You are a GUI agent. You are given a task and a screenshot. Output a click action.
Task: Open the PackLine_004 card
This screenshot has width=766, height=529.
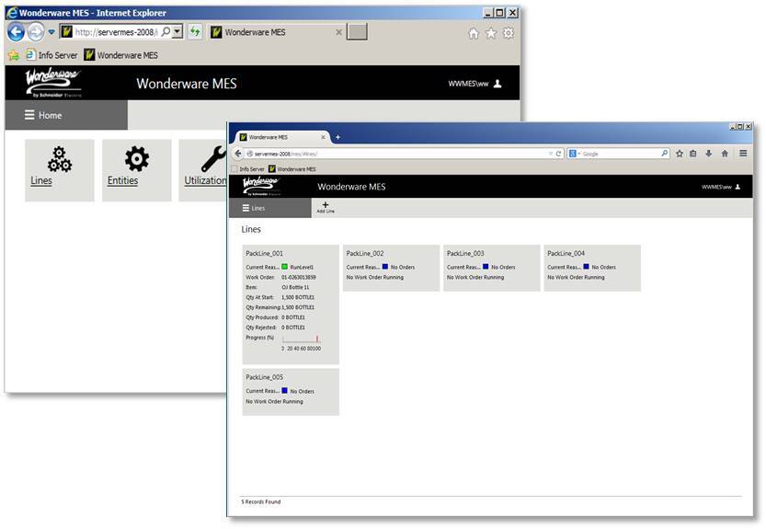(592, 268)
